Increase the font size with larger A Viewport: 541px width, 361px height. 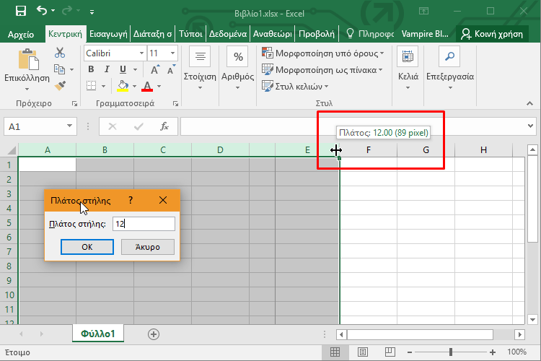click(x=155, y=69)
